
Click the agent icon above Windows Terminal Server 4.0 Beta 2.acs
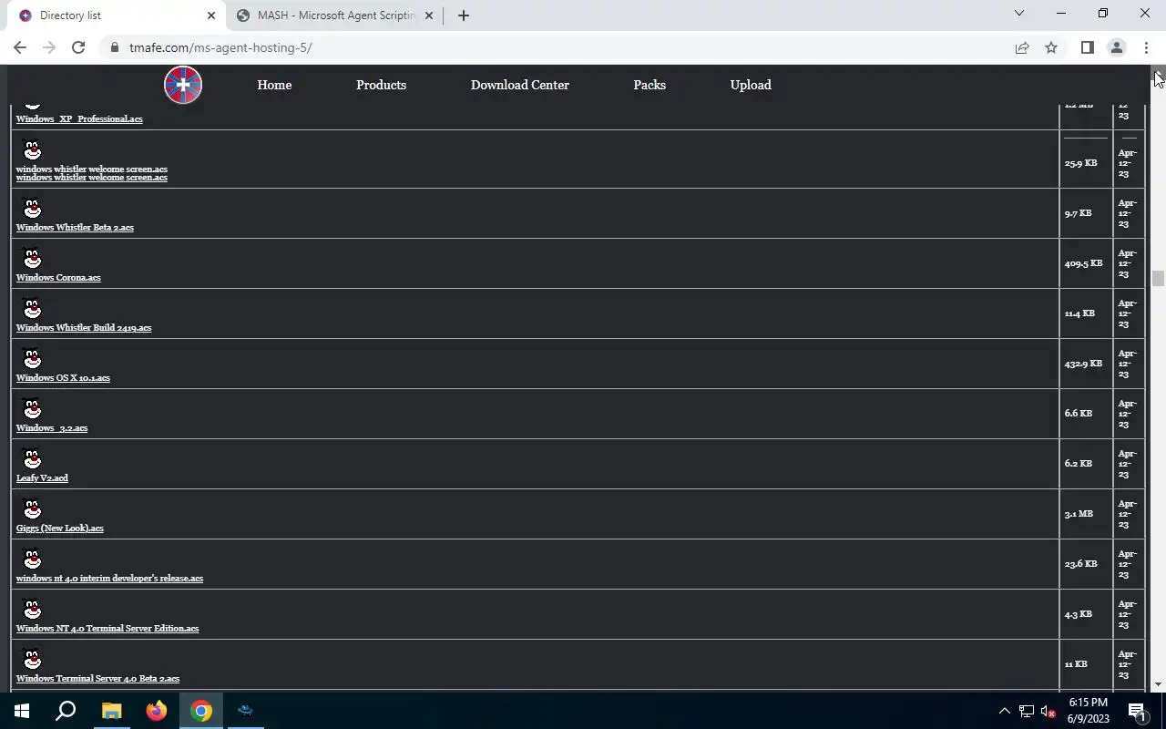[x=32, y=660]
